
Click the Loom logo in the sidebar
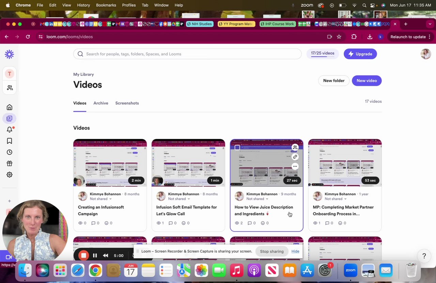coord(9,54)
